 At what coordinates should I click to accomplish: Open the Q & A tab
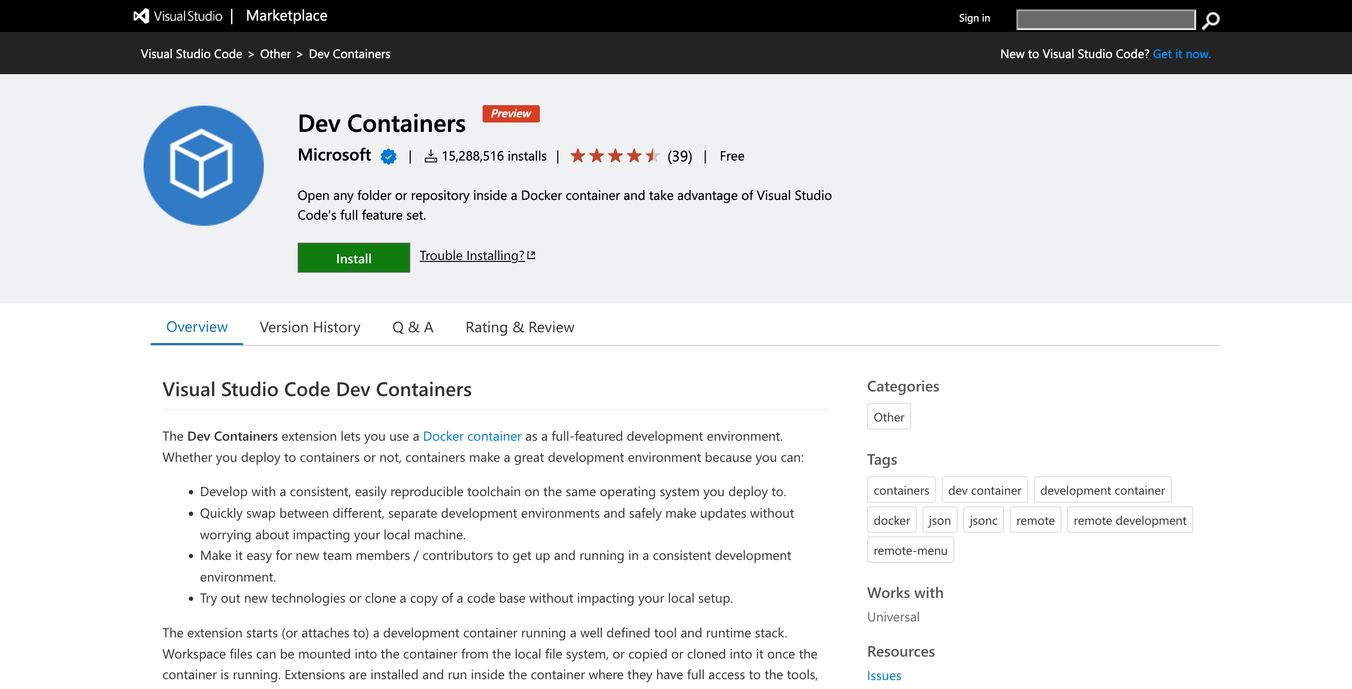click(x=413, y=327)
